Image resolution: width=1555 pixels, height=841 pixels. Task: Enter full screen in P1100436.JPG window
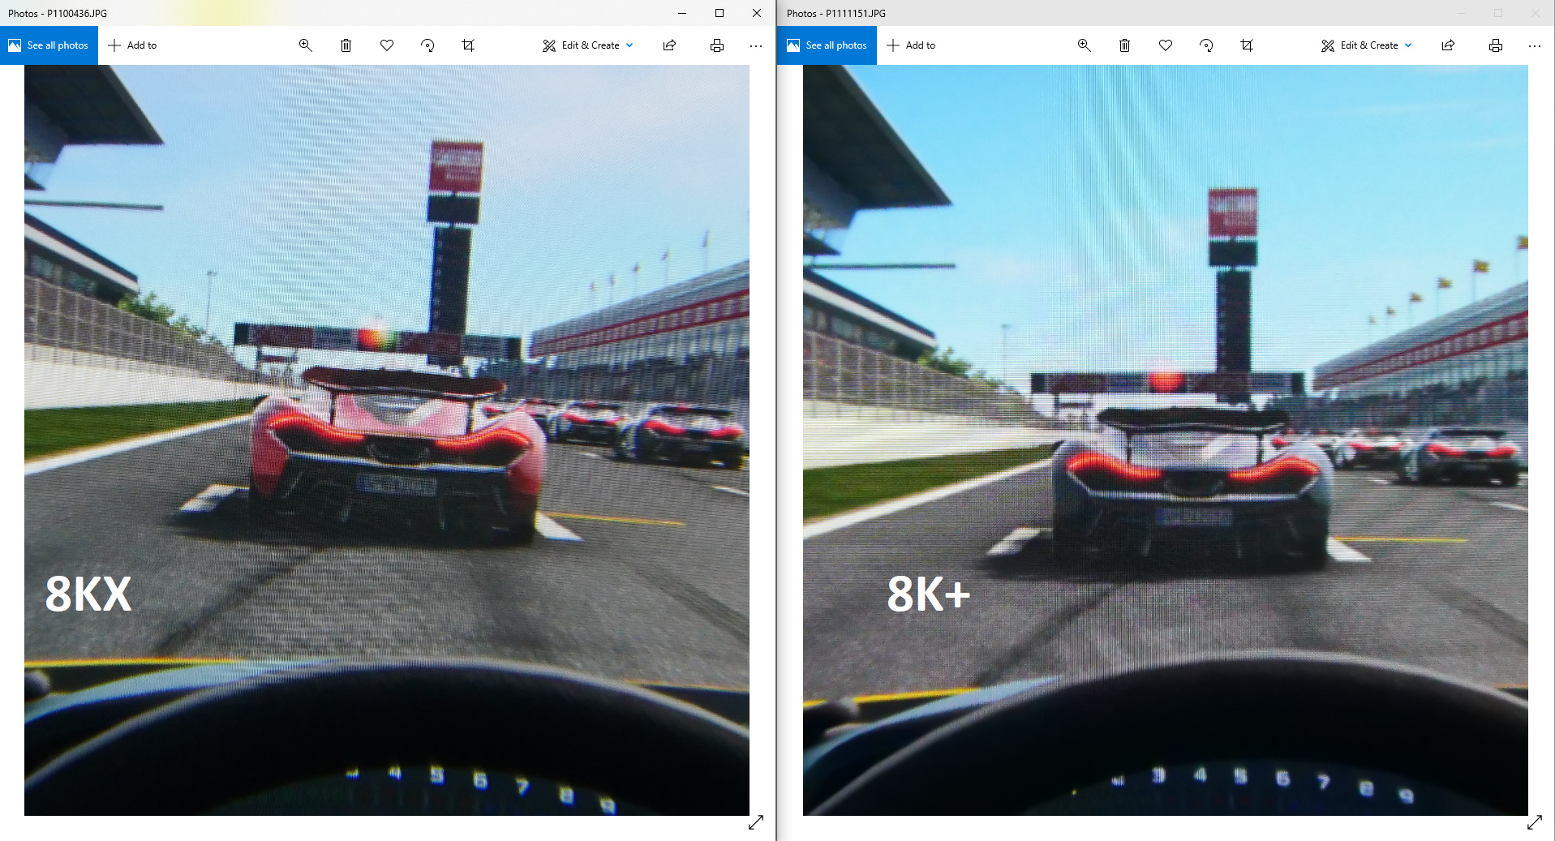[756, 822]
